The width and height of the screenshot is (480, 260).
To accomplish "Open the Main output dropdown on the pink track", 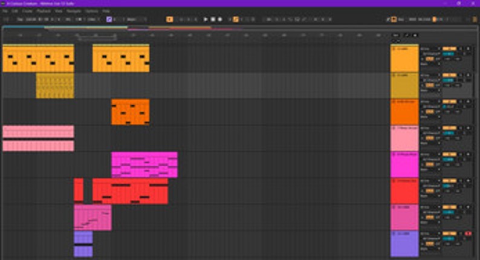I will [x=424, y=143].
